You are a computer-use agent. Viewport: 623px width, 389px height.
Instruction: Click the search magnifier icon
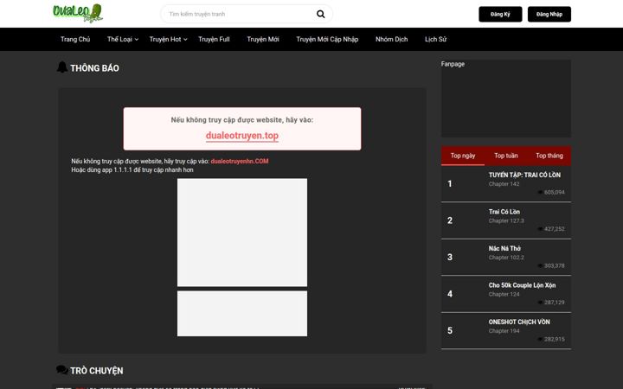tap(321, 15)
